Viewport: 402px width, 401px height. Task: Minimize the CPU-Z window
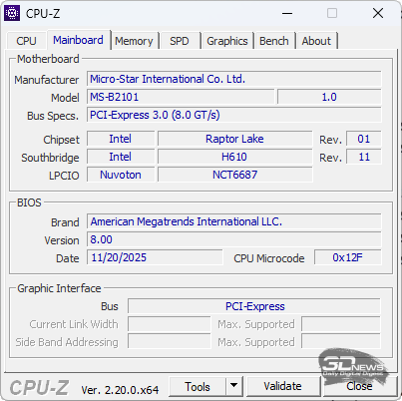click(x=287, y=14)
